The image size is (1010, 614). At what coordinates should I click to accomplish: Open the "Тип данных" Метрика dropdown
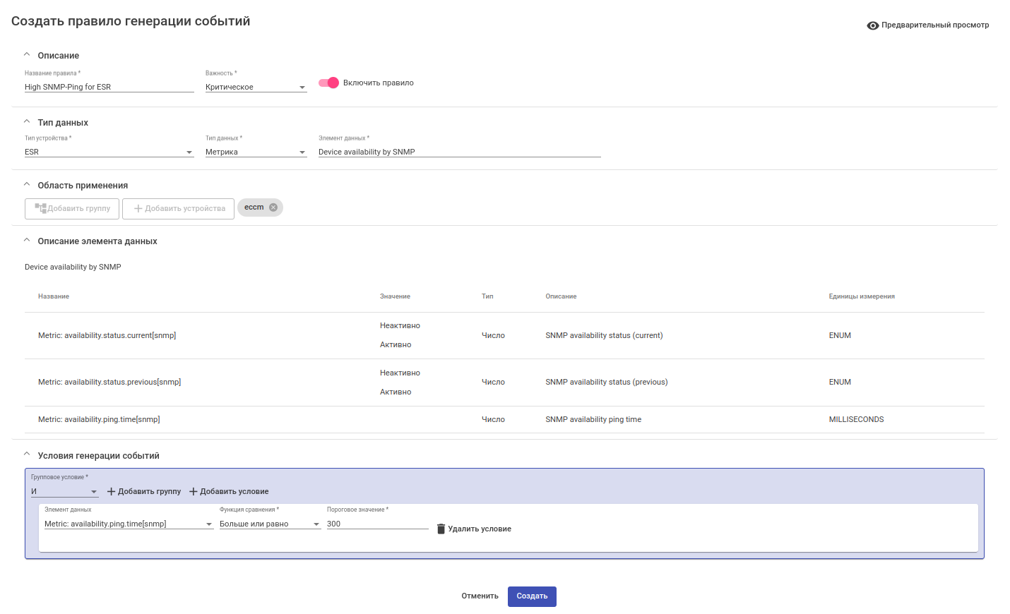click(x=256, y=152)
